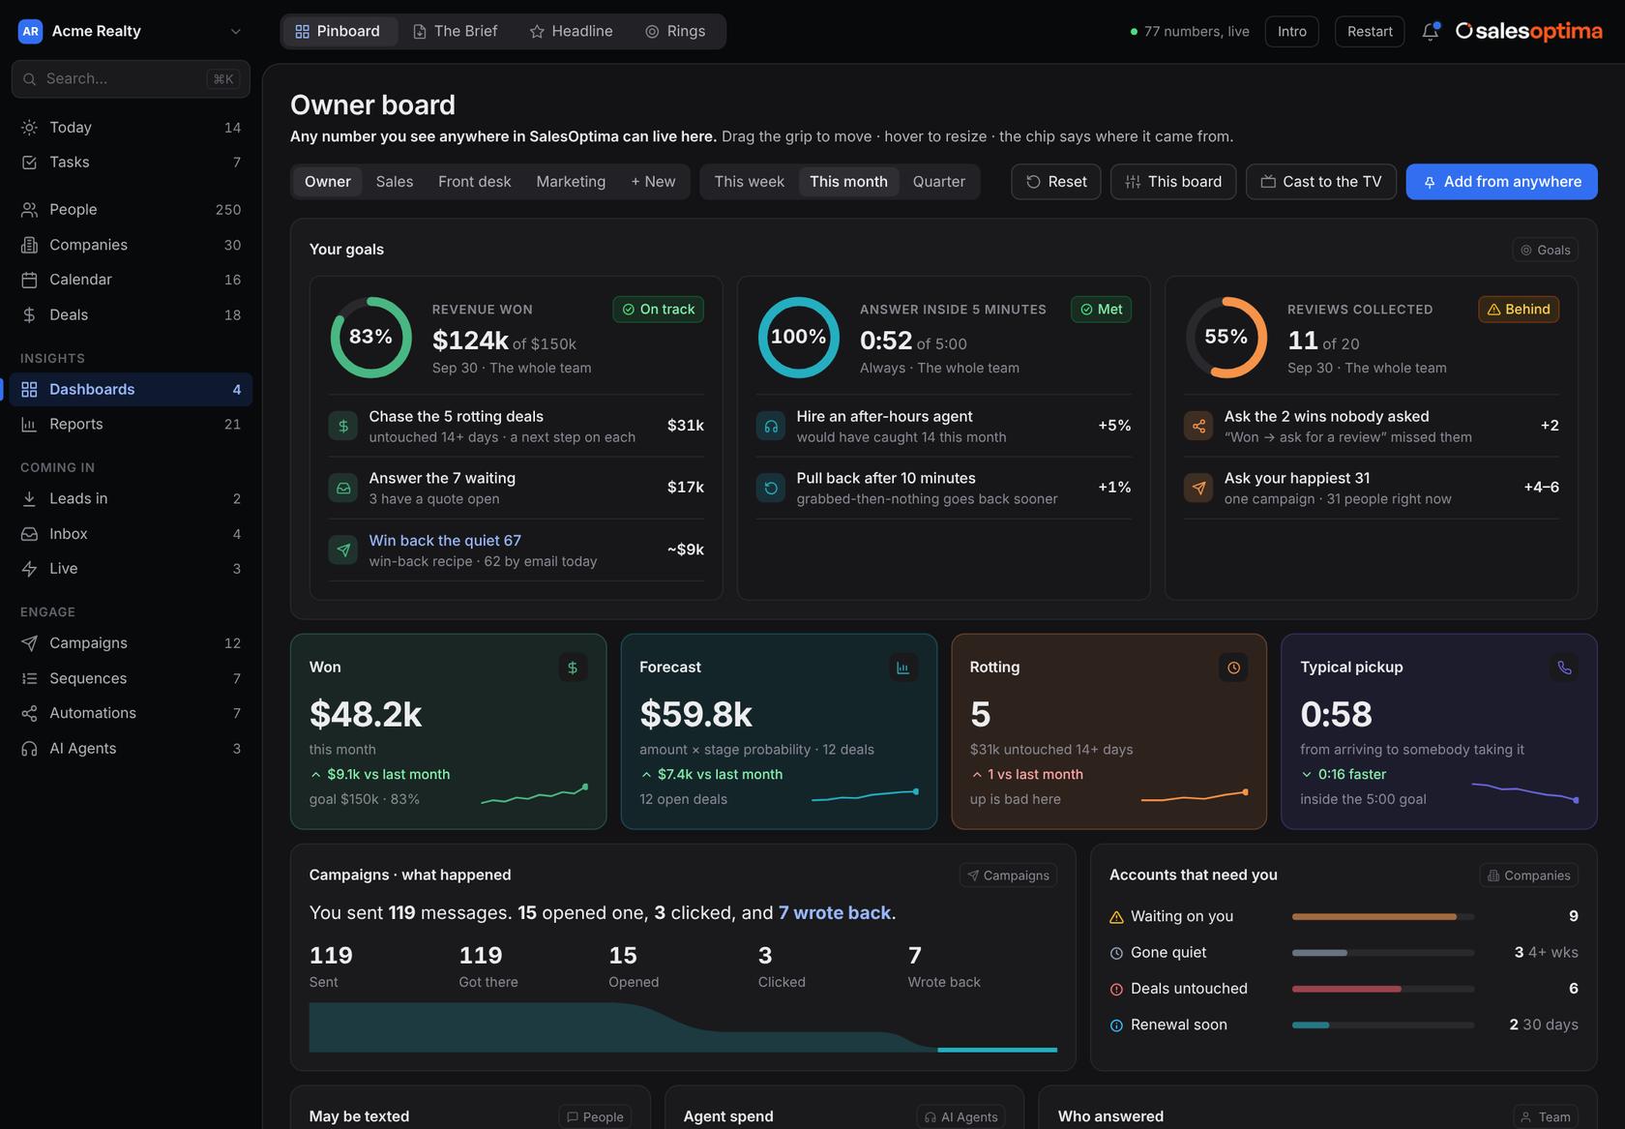Click the Reset button
1625x1129 pixels.
1056,182
